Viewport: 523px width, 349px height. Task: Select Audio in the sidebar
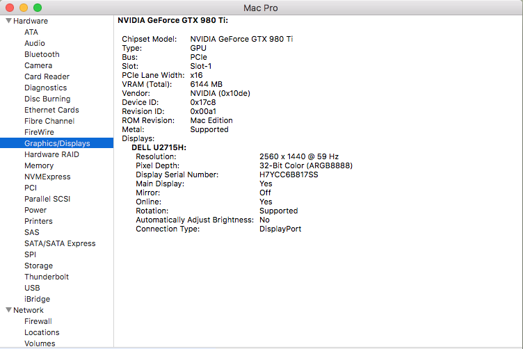[34, 43]
